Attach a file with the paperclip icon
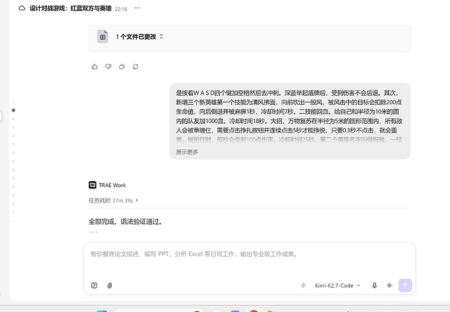The image size is (450, 312). point(110,285)
